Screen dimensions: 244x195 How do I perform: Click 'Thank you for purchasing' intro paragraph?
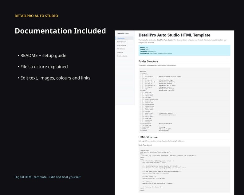(x=182, y=41)
